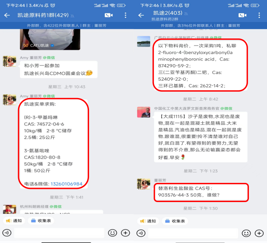Open plus attachments menu in right chat

[259, 233]
